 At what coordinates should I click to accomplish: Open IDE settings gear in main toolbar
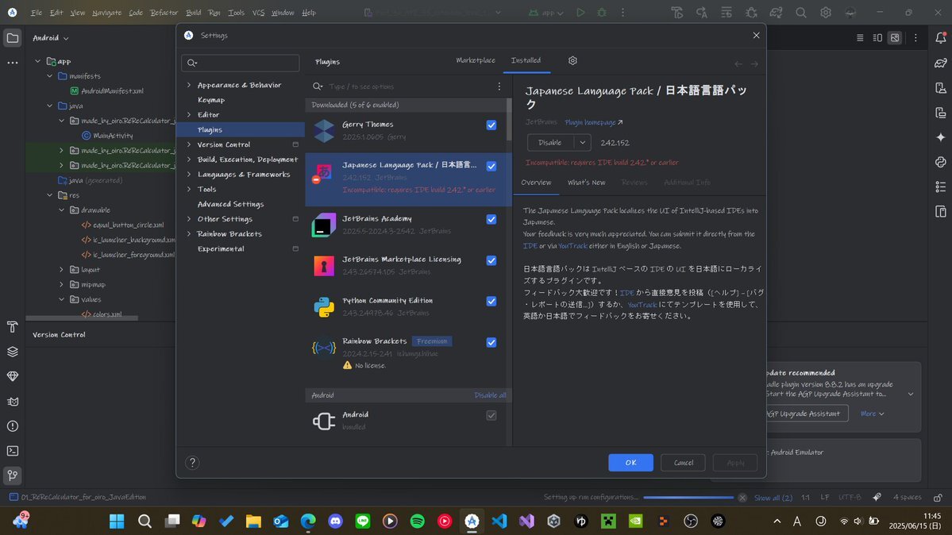click(x=826, y=12)
